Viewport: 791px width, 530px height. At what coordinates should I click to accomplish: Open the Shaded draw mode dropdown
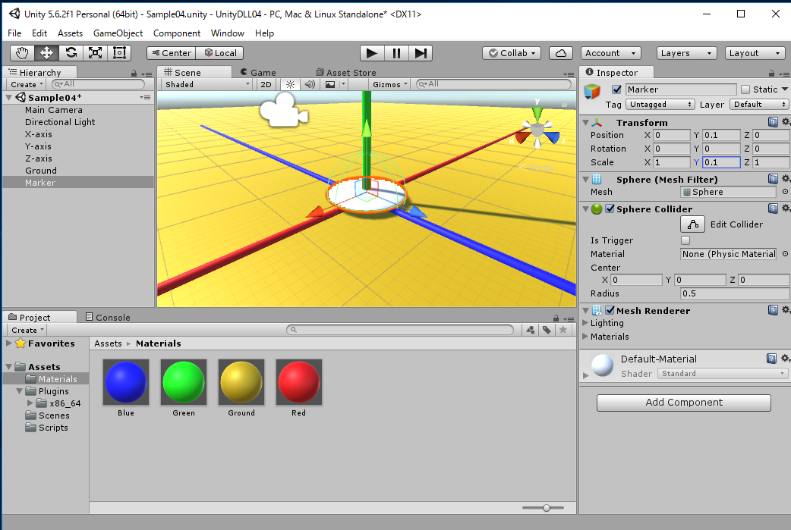tap(207, 84)
